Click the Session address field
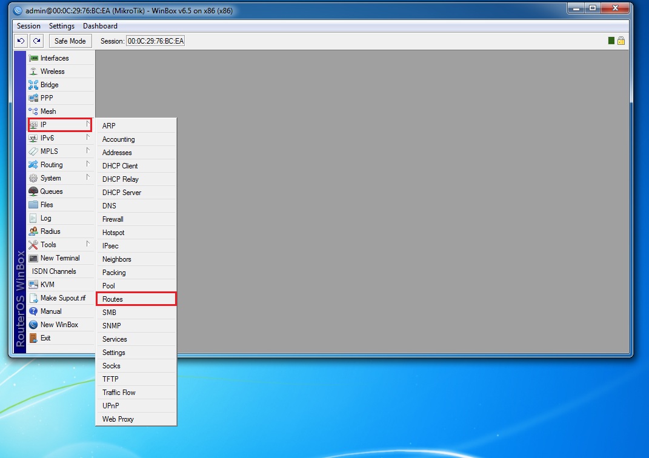 coord(155,41)
